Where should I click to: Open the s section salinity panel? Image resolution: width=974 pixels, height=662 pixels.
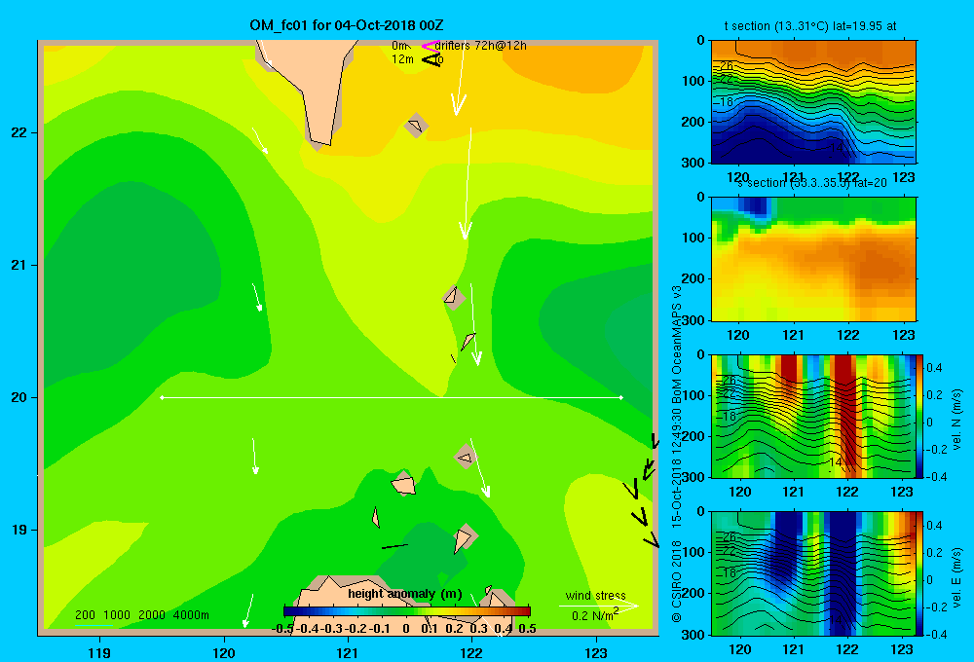813,259
